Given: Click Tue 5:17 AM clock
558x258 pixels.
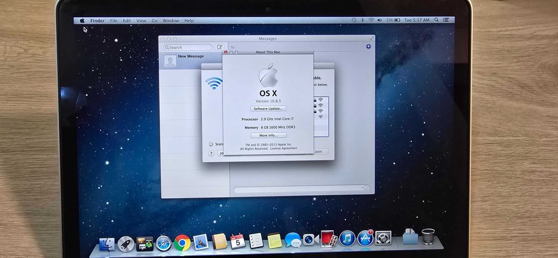Looking at the screenshot, I should 417,20.
